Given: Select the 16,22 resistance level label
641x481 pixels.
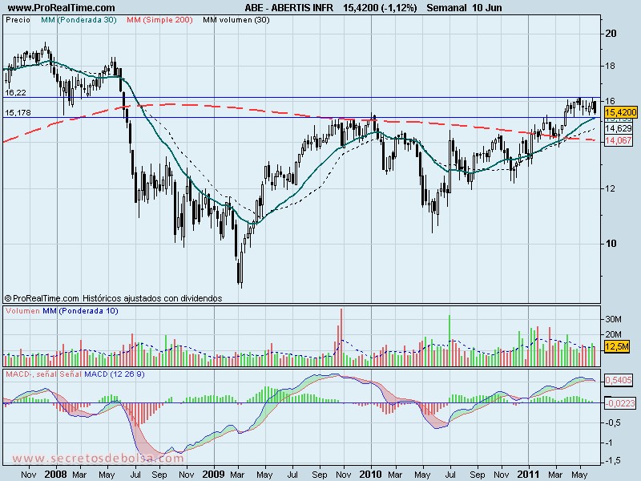Looking at the screenshot, I should click(x=15, y=92).
